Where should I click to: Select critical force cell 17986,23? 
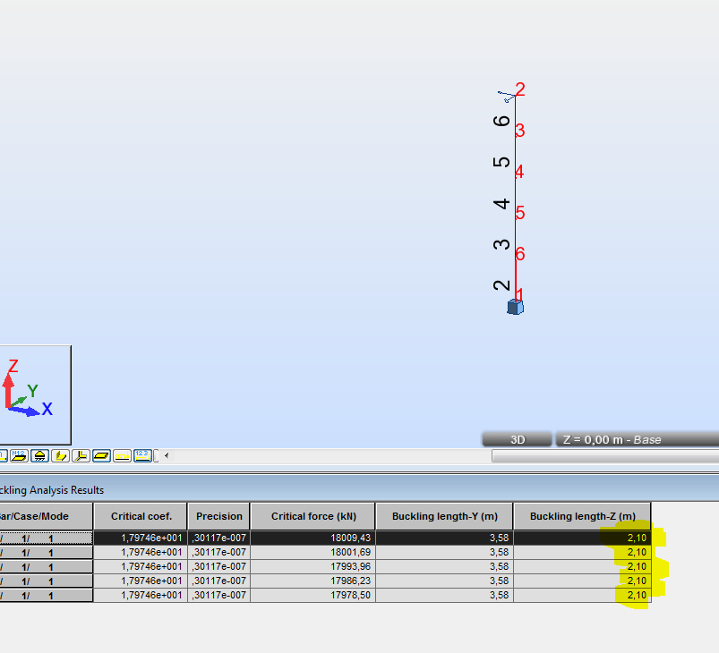coord(313,581)
